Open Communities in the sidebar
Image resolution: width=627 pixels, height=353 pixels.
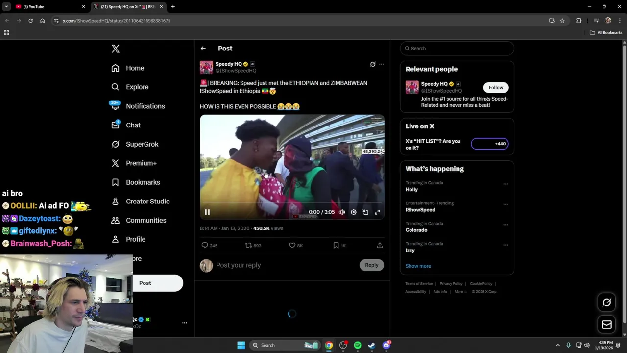point(139,220)
